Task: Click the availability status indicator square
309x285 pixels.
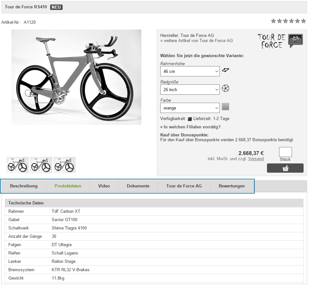Action: click(190, 119)
